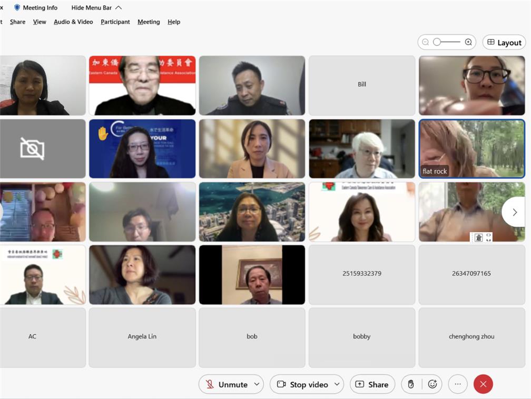Open the Participant menu
This screenshot has height=399, width=531.
[115, 22]
